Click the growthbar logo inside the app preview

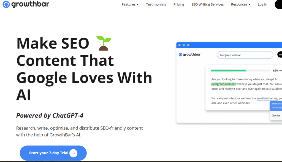click(190, 55)
